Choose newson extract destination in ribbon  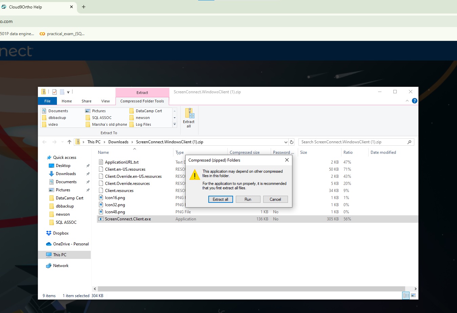click(x=140, y=118)
